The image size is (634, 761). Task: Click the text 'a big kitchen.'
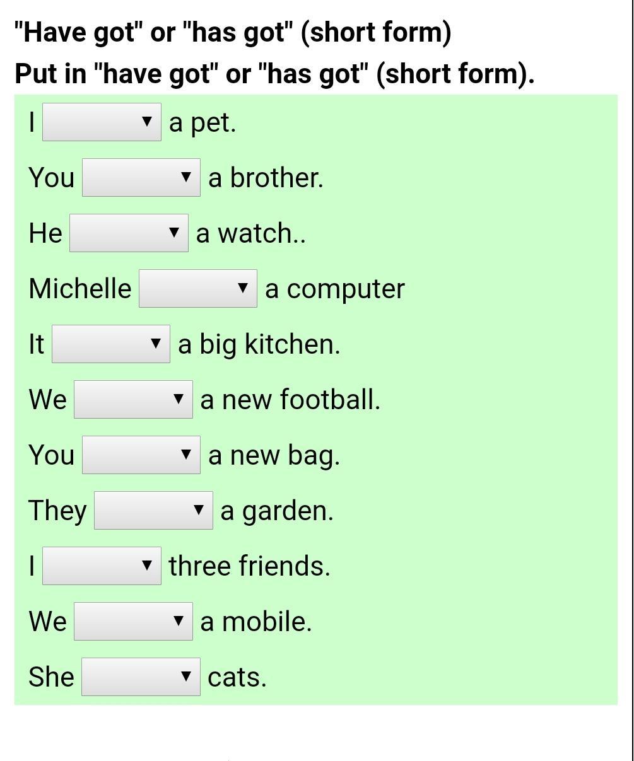[259, 345]
